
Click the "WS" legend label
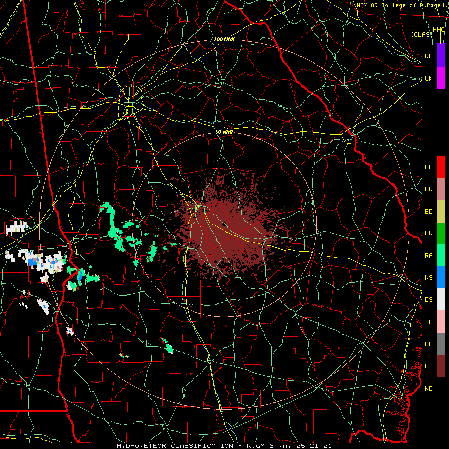(x=428, y=278)
